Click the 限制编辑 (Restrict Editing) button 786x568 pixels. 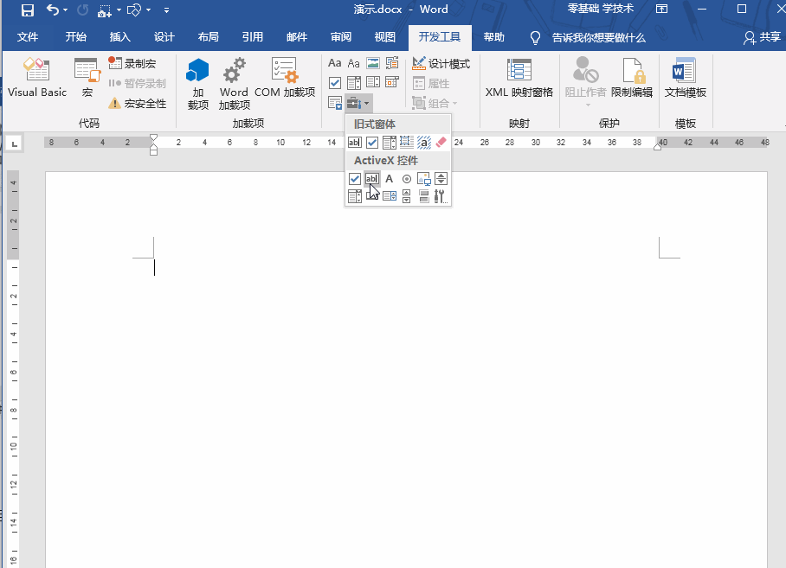pos(632,80)
